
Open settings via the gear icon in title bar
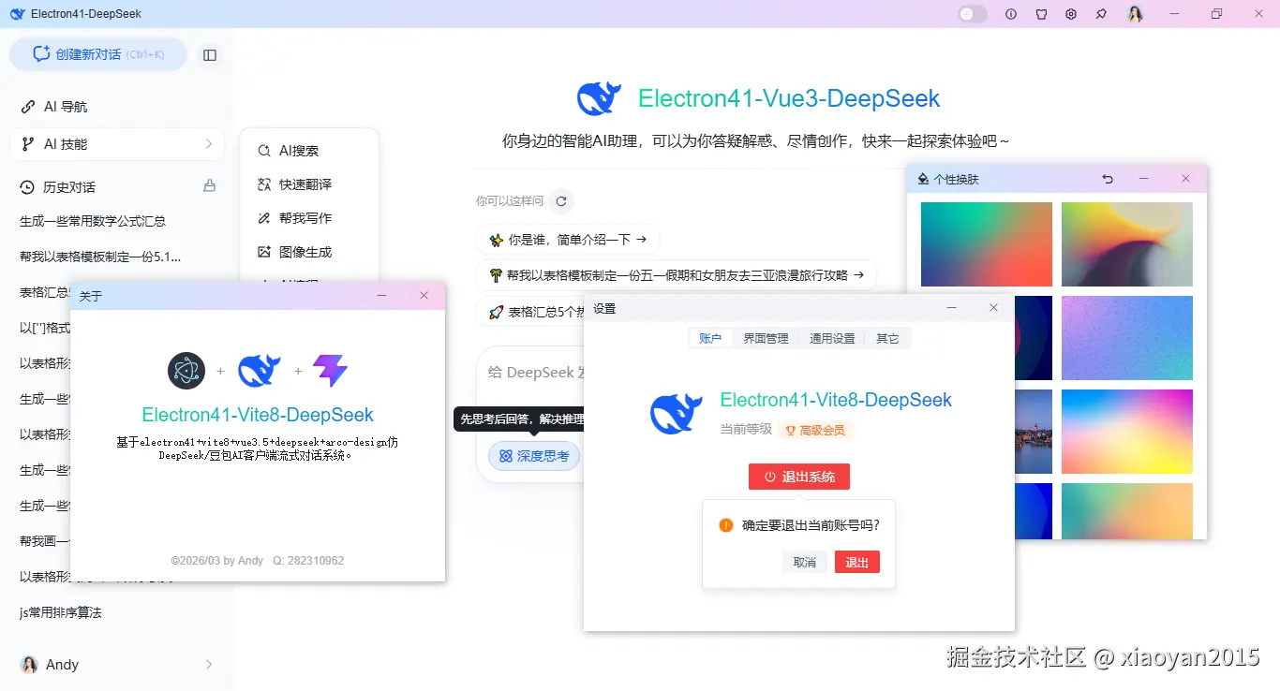click(1071, 14)
